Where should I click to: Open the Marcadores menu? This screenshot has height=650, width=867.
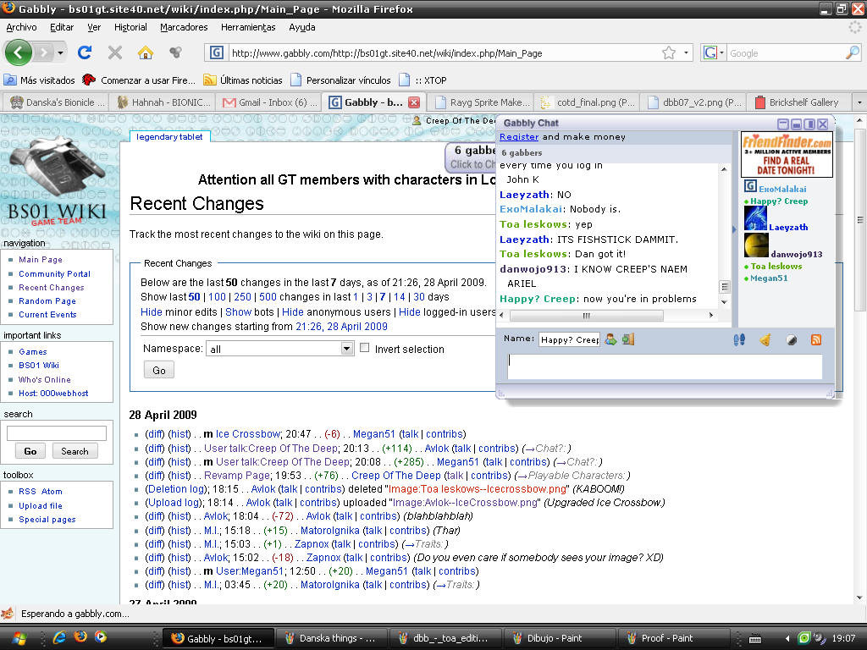(184, 27)
